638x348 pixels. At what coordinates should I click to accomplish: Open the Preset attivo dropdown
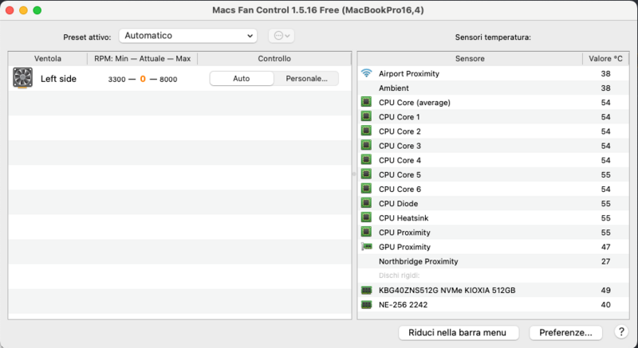pyautogui.click(x=188, y=36)
